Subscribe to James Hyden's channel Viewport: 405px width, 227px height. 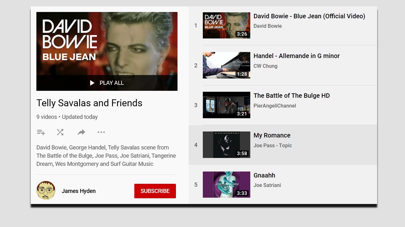[x=155, y=191]
